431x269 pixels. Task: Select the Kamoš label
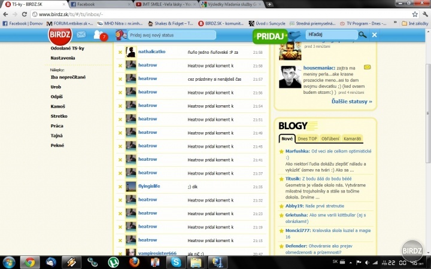[57, 106]
